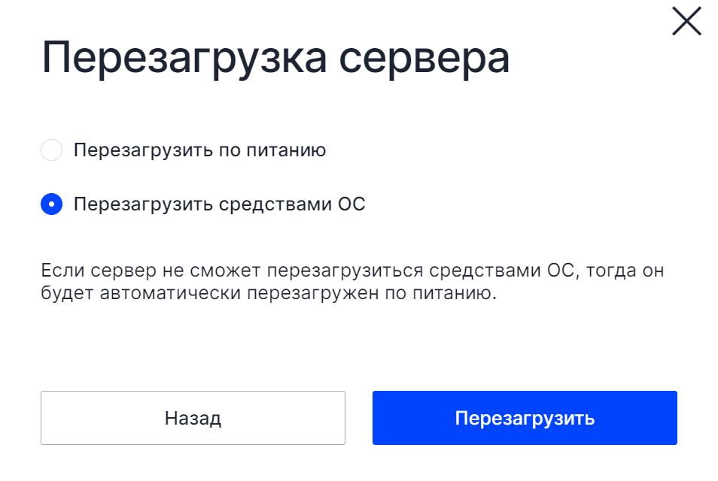This screenshot has width=718, height=481.
Task: Click the 'Перезагрузка сервера' dialog heading
Action: pos(275,59)
